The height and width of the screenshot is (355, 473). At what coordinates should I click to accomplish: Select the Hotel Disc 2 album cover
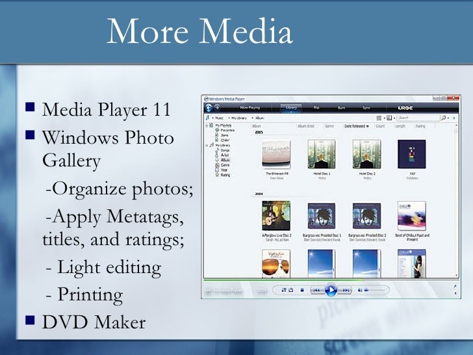tap(366, 154)
